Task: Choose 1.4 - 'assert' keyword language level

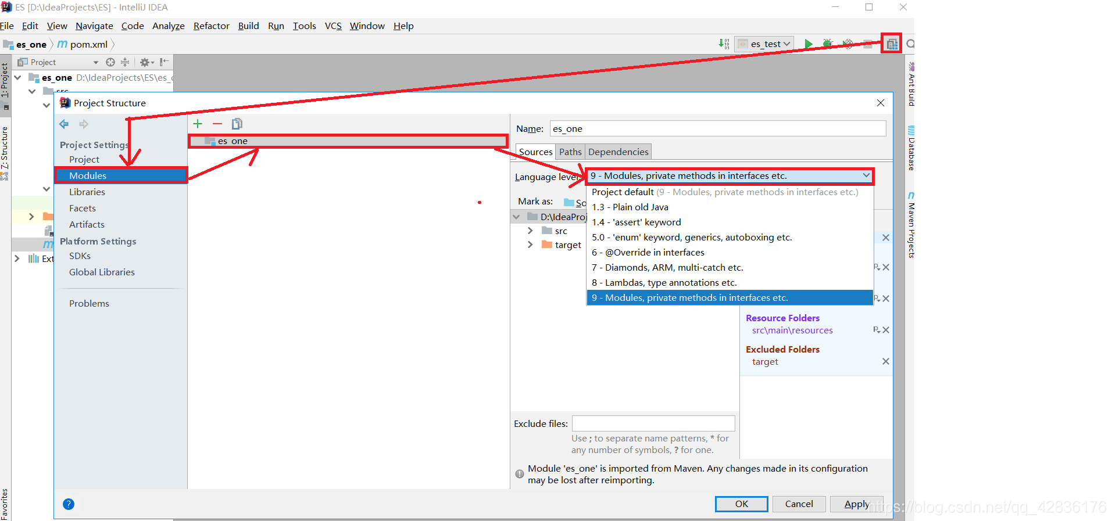Action: (x=730, y=222)
